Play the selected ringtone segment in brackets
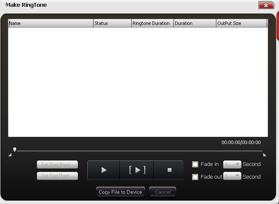 137,170
